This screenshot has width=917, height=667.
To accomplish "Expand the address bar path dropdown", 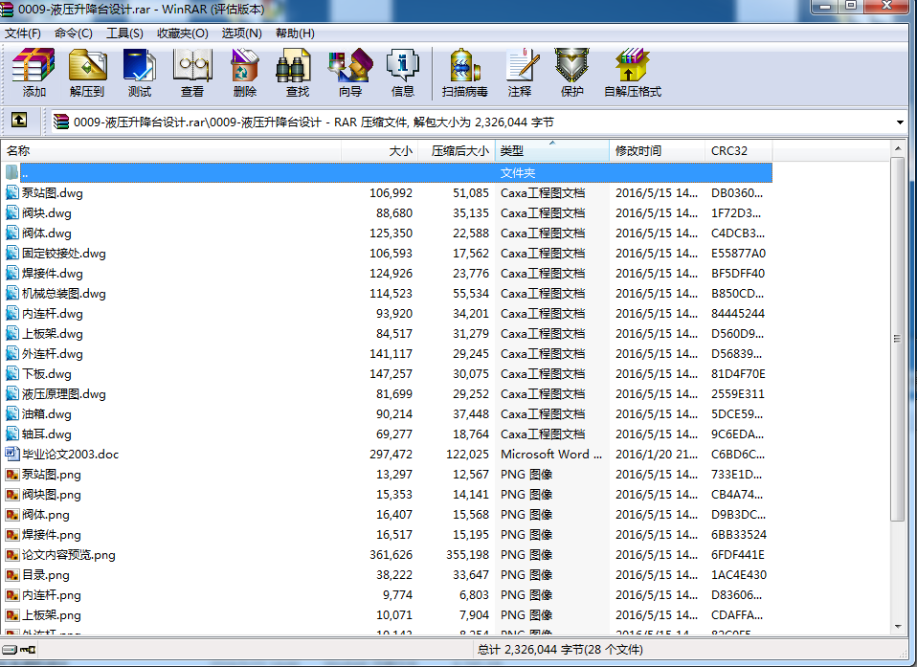I will point(900,122).
